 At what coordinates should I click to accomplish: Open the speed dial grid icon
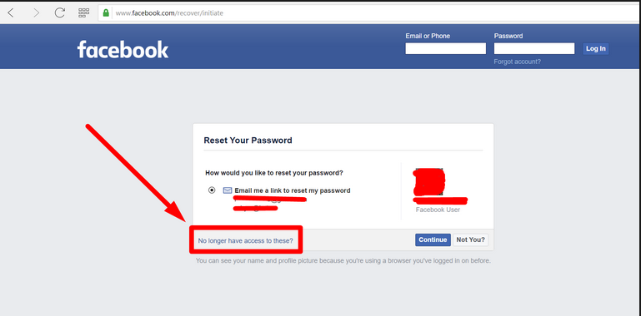[84, 13]
